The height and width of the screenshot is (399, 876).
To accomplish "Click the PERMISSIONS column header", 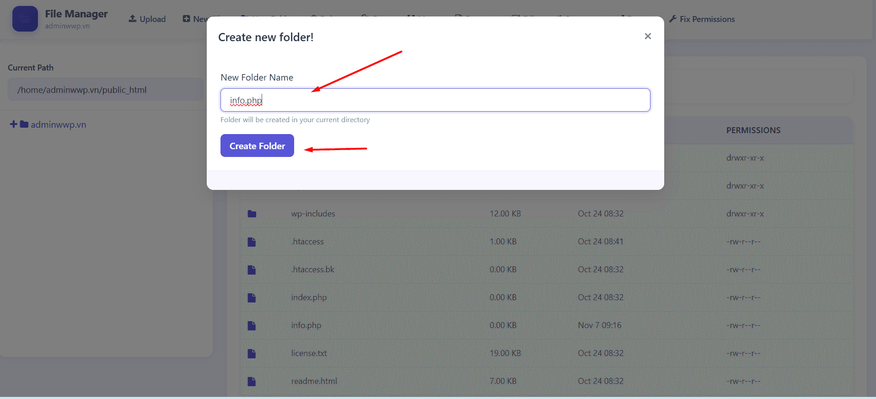I will pyautogui.click(x=753, y=130).
